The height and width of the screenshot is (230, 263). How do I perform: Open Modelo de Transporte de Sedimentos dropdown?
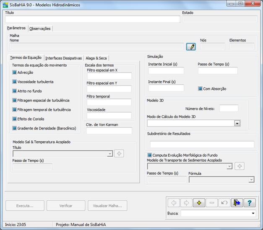tap(229, 166)
